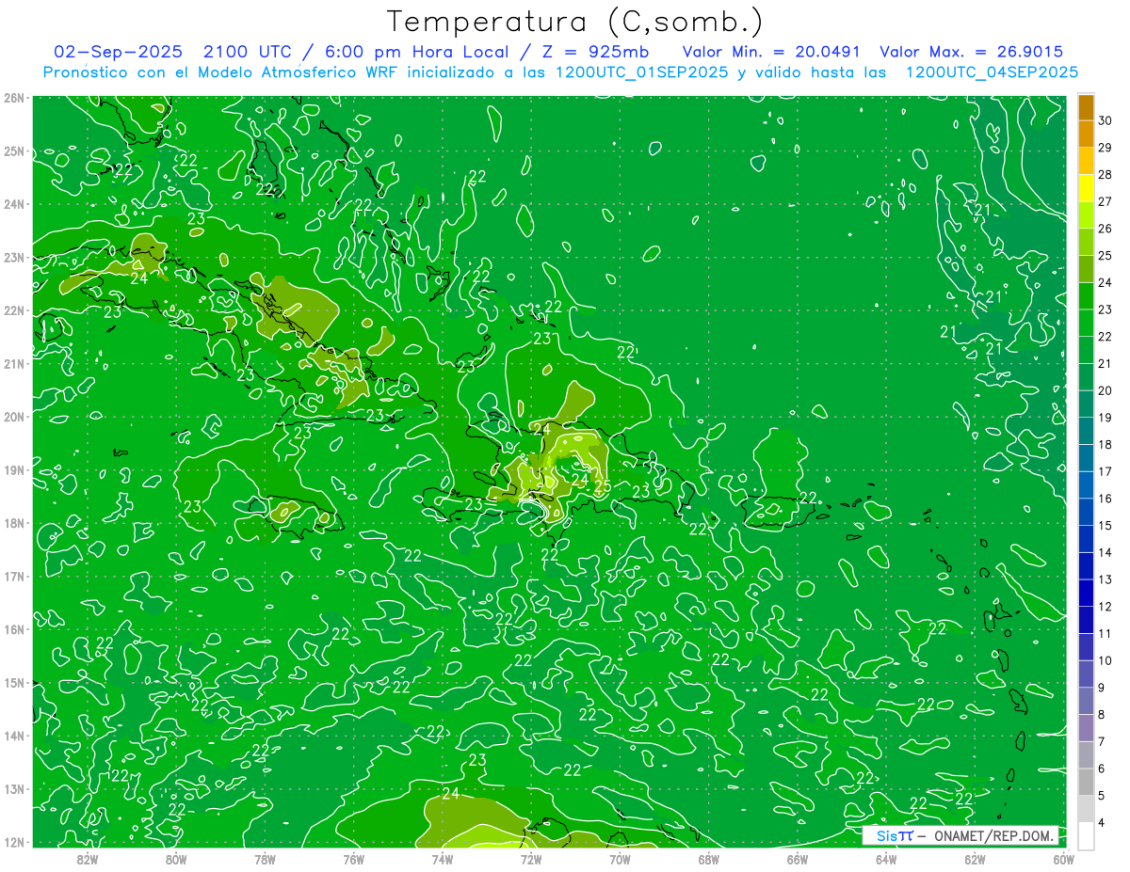Screen dimensions: 1130x872
Task: Click the '80W' longitude axis label
Action: coord(176,859)
